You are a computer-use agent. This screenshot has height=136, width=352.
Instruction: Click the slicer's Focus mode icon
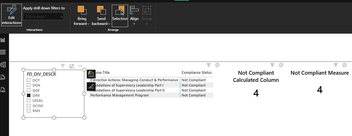point(72,66)
